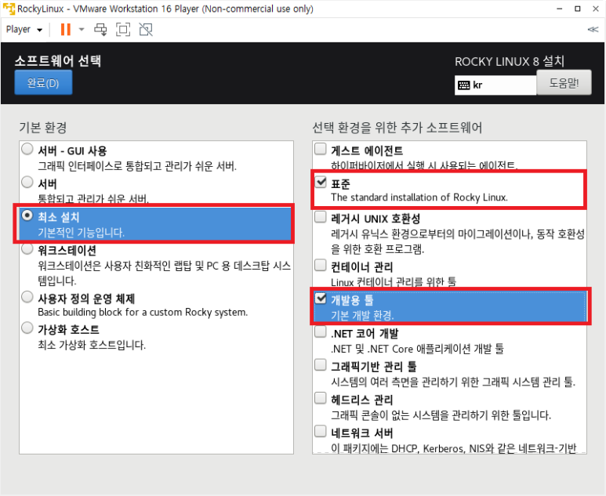The width and height of the screenshot is (606, 496).
Task: Click the description '최소 가상화 호스트입니다.'
Action: click(x=92, y=345)
